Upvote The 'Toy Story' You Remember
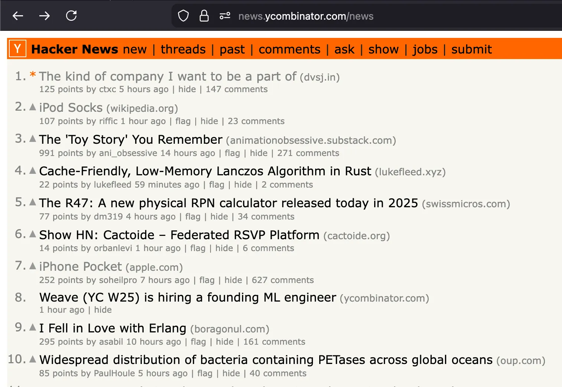 tap(33, 139)
